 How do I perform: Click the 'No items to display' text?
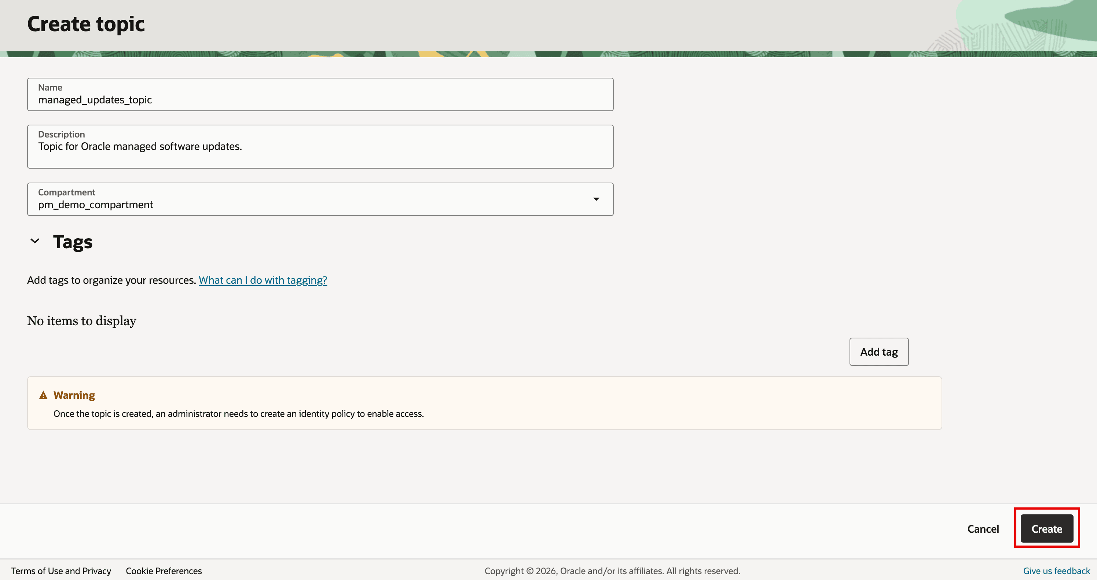(x=82, y=321)
